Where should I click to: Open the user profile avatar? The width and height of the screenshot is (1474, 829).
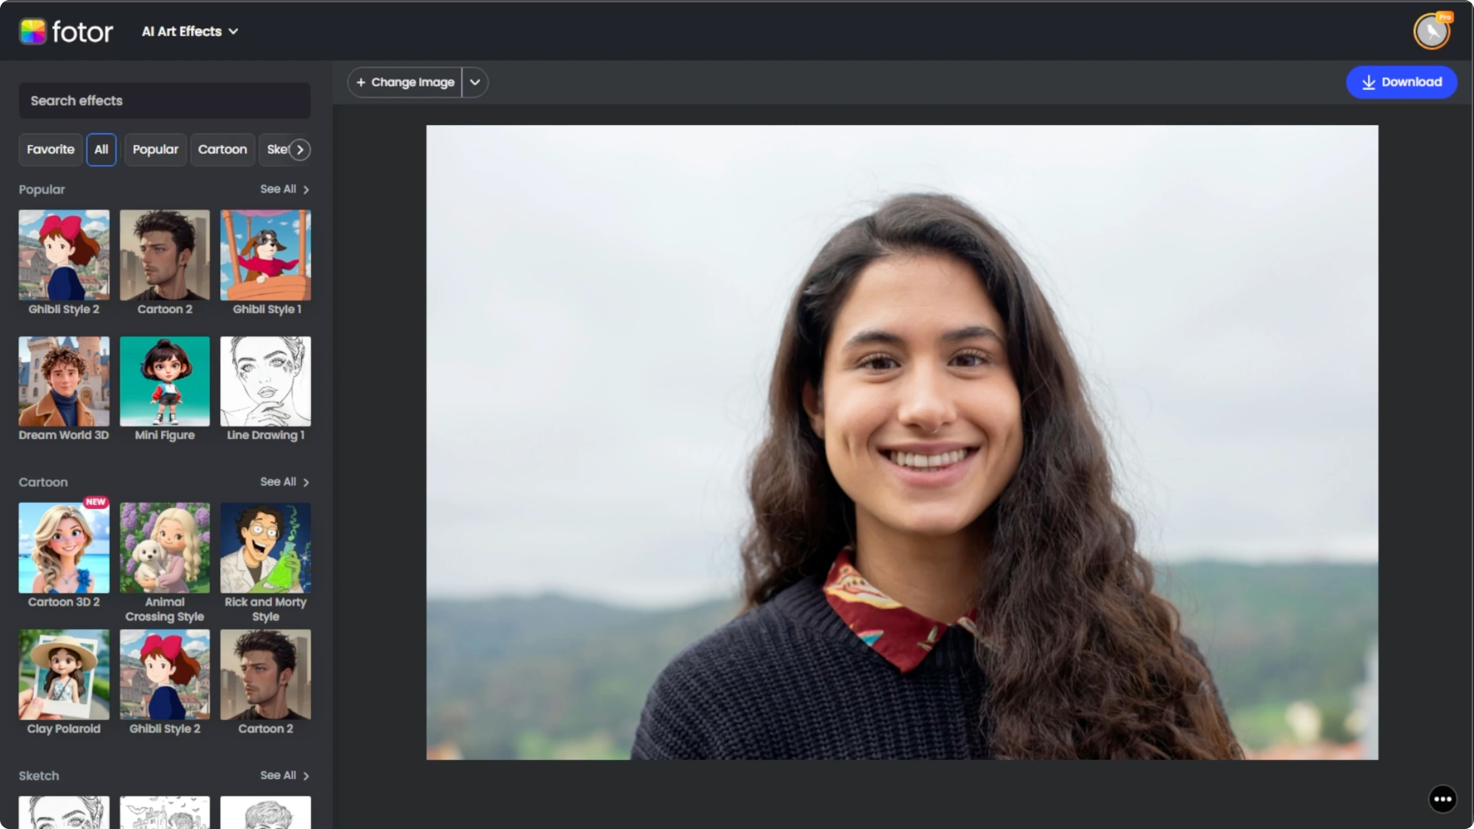[1432, 32]
